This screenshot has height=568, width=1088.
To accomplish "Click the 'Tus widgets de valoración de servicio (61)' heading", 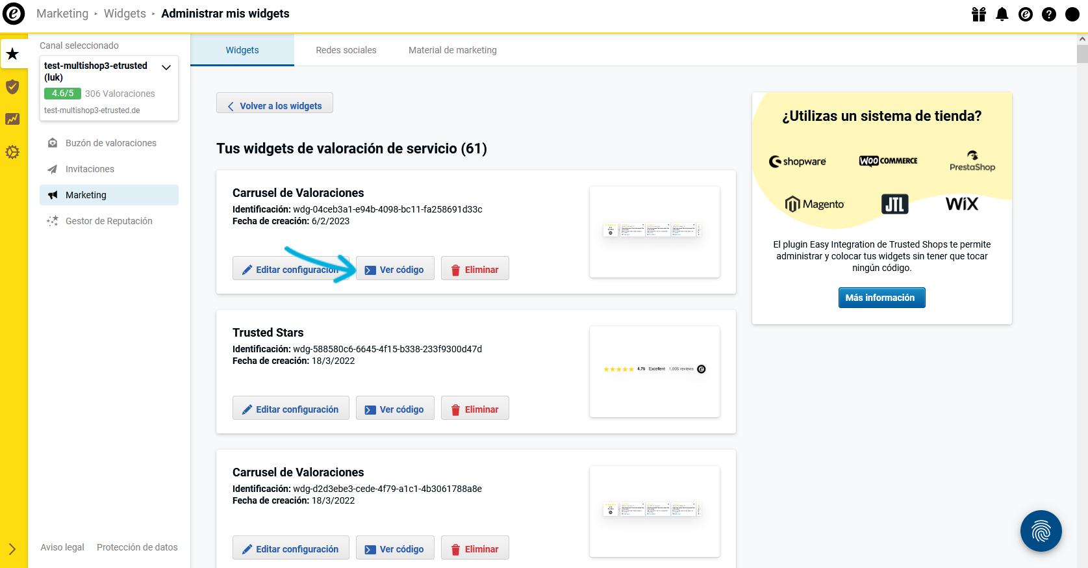I will [x=351, y=148].
